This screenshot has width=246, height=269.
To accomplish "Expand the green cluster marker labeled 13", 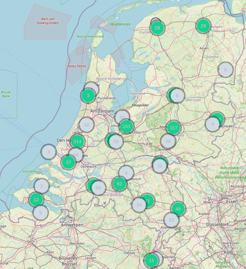I will (x=151, y=261).
